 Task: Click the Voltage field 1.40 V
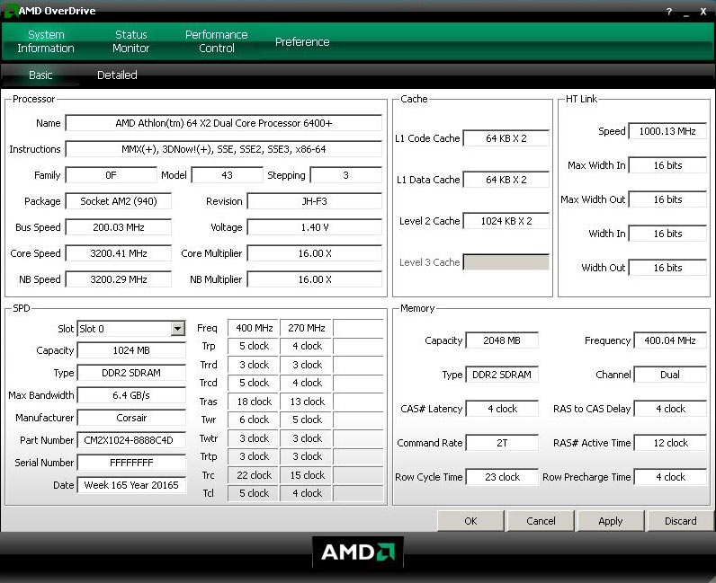(x=315, y=227)
